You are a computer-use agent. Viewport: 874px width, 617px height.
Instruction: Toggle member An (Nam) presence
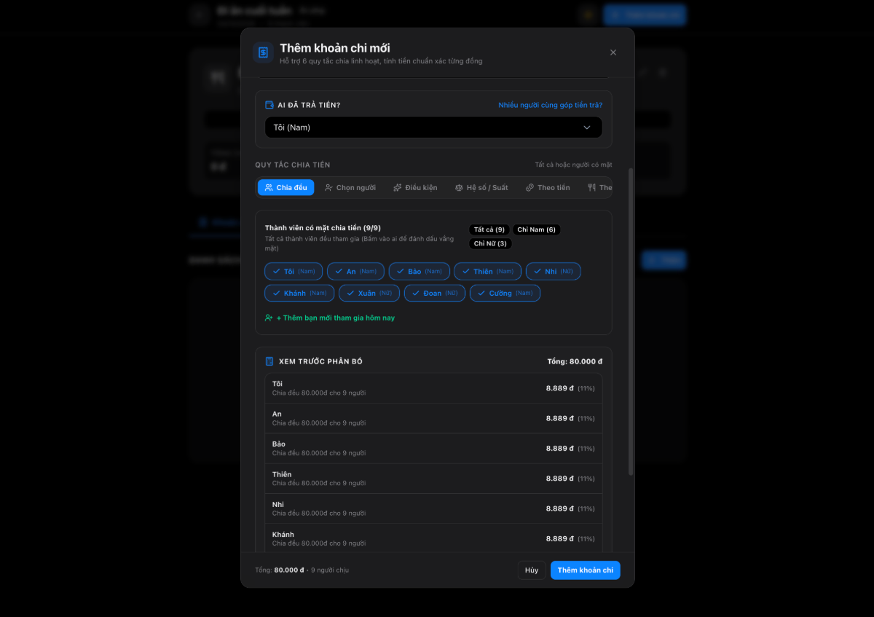355,271
